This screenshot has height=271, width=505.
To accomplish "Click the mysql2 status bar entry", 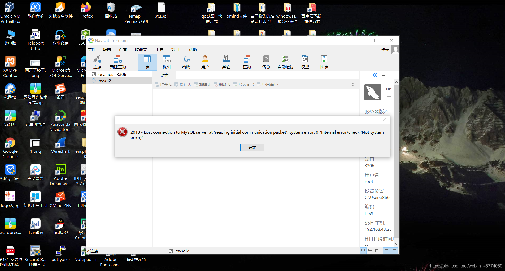I will coord(179,251).
